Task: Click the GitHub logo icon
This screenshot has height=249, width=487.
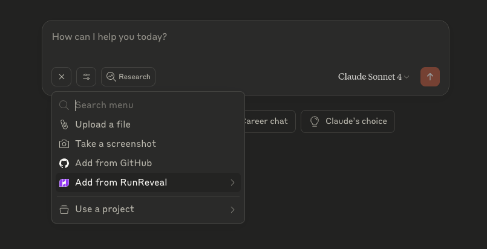Action: click(64, 163)
